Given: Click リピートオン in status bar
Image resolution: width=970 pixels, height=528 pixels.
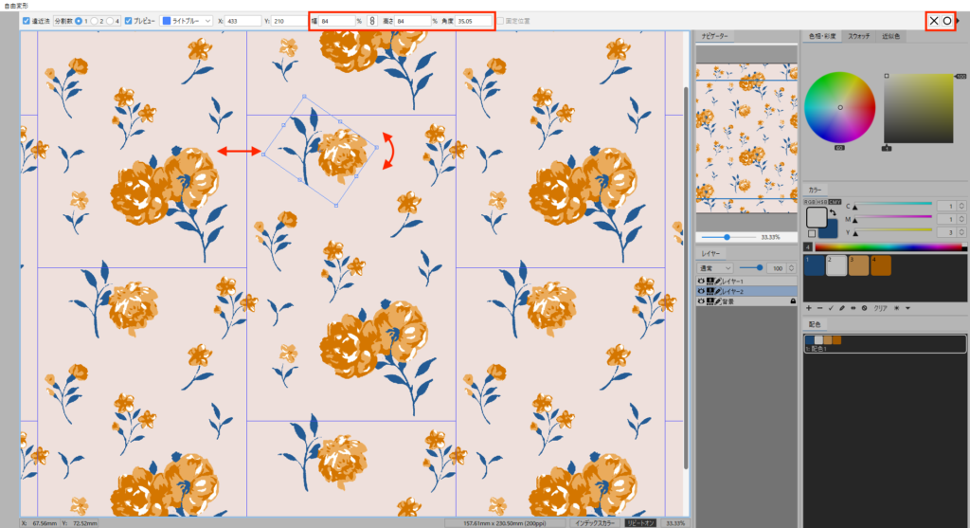Looking at the screenshot, I should [640, 523].
